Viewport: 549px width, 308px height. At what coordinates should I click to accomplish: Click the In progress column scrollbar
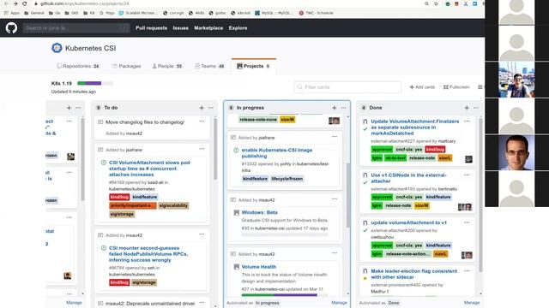click(x=348, y=196)
